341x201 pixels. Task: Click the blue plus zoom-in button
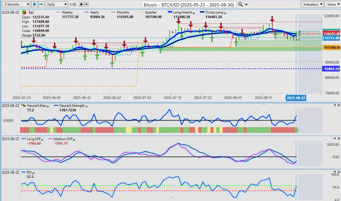tap(34, 4)
